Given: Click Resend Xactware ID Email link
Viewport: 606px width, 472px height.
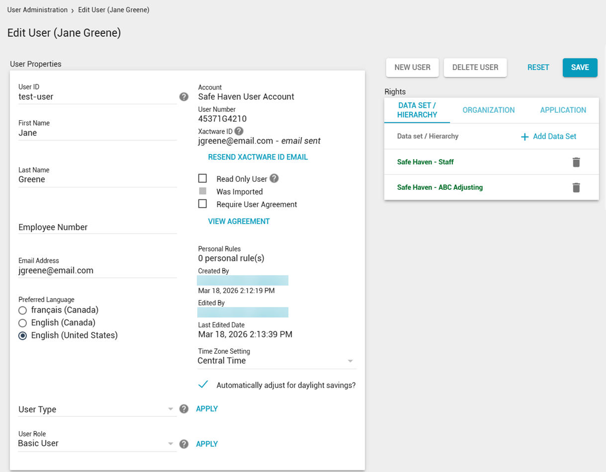Looking at the screenshot, I should pyautogui.click(x=258, y=157).
